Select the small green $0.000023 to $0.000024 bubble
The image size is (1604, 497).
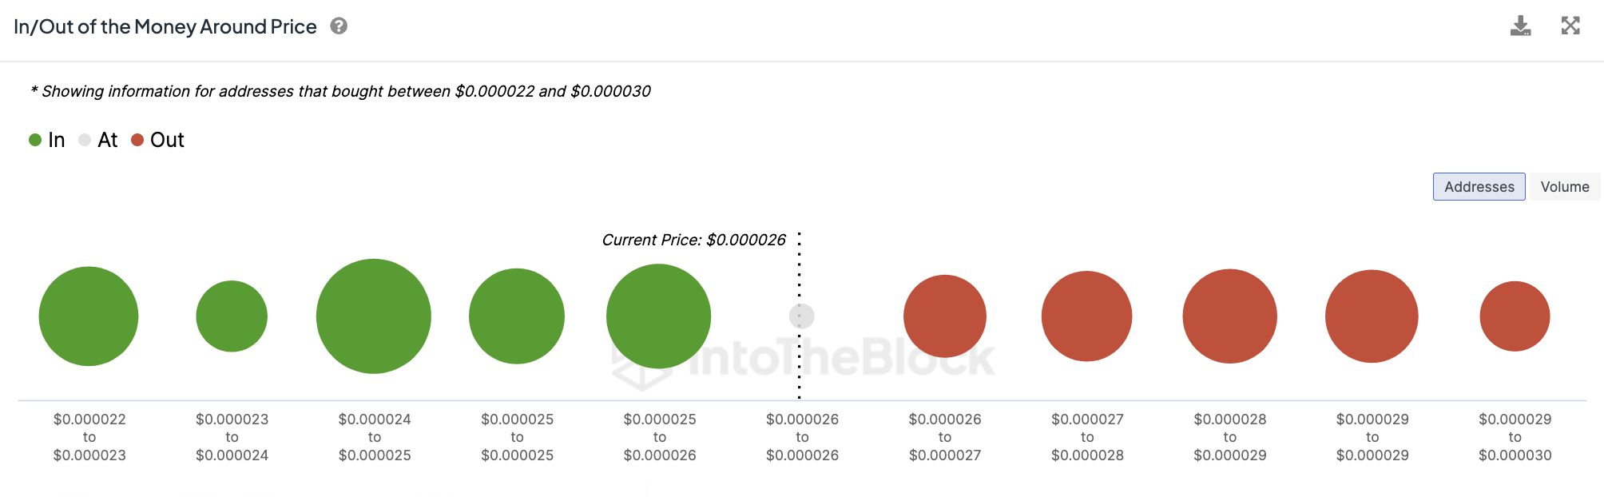point(232,316)
